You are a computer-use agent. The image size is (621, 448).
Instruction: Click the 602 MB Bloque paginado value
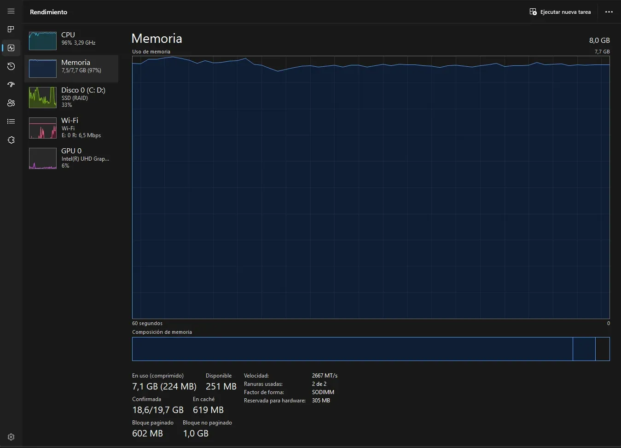pyautogui.click(x=147, y=433)
